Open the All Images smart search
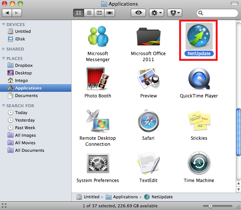Screen dimensions: 241x210 pyautogui.click(x=36, y=135)
